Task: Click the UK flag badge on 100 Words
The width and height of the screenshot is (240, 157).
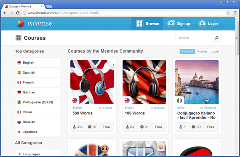Action: pos(127,101)
